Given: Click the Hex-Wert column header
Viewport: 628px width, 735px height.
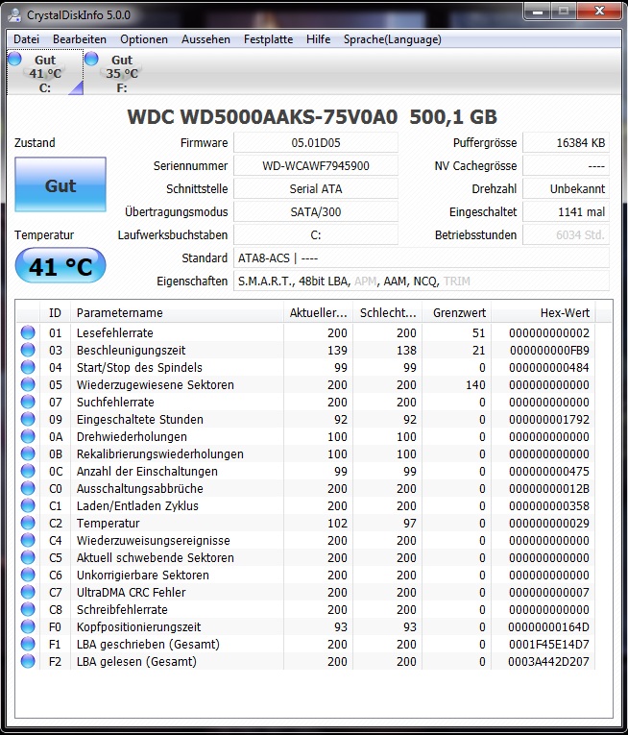Looking at the screenshot, I should click(x=543, y=312).
